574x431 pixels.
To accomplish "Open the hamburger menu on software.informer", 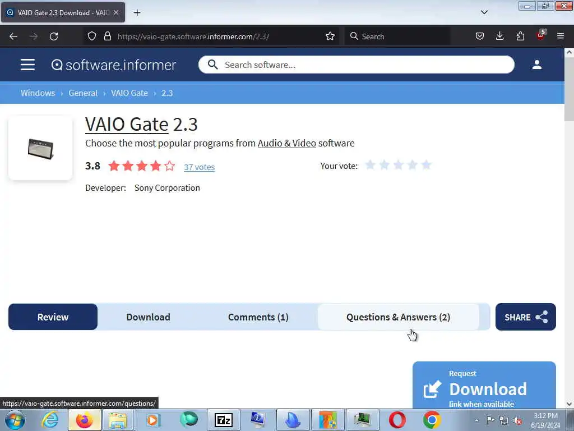I will tap(28, 65).
